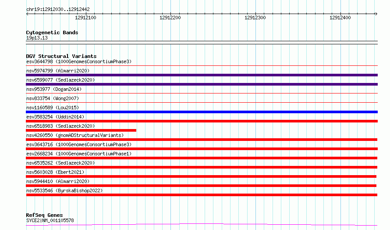
Task: Click the nsv1160589 (Lou2015) label
Action: (x=53, y=108)
